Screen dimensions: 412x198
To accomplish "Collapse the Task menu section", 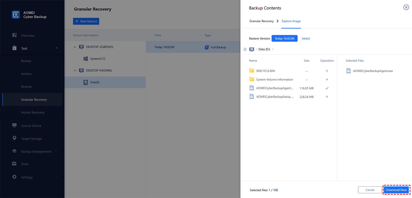I will tap(56, 48).
